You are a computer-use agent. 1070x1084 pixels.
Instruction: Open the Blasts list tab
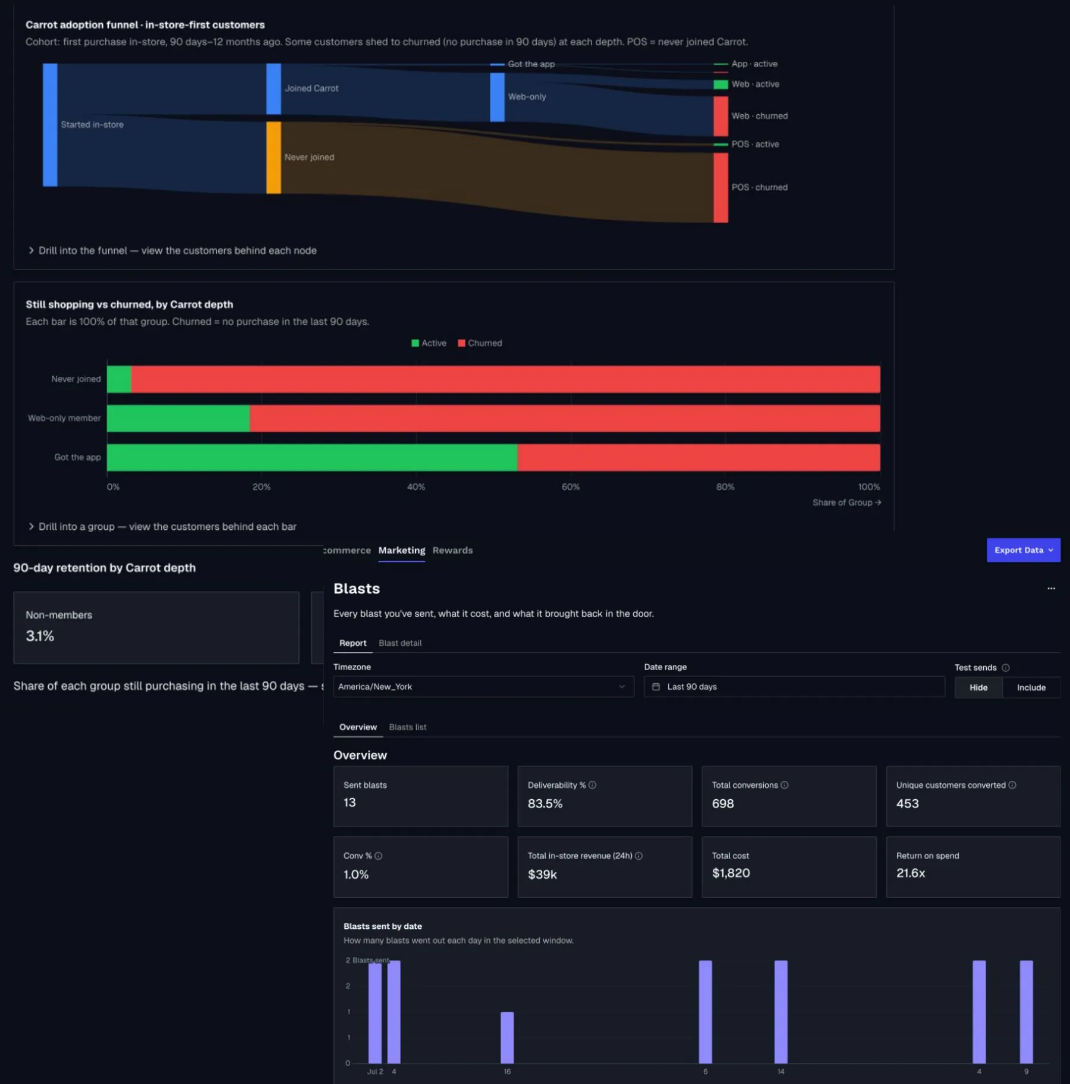coord(407,727)
